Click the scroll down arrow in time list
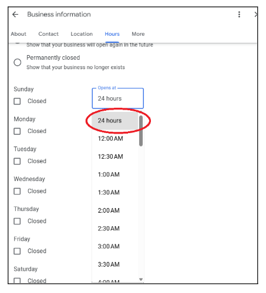 point(141,280)
